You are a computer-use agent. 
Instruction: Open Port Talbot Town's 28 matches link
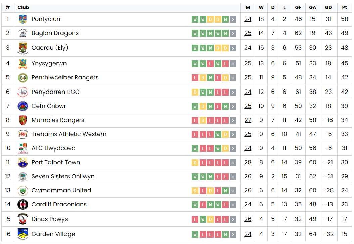pos(248,163)
